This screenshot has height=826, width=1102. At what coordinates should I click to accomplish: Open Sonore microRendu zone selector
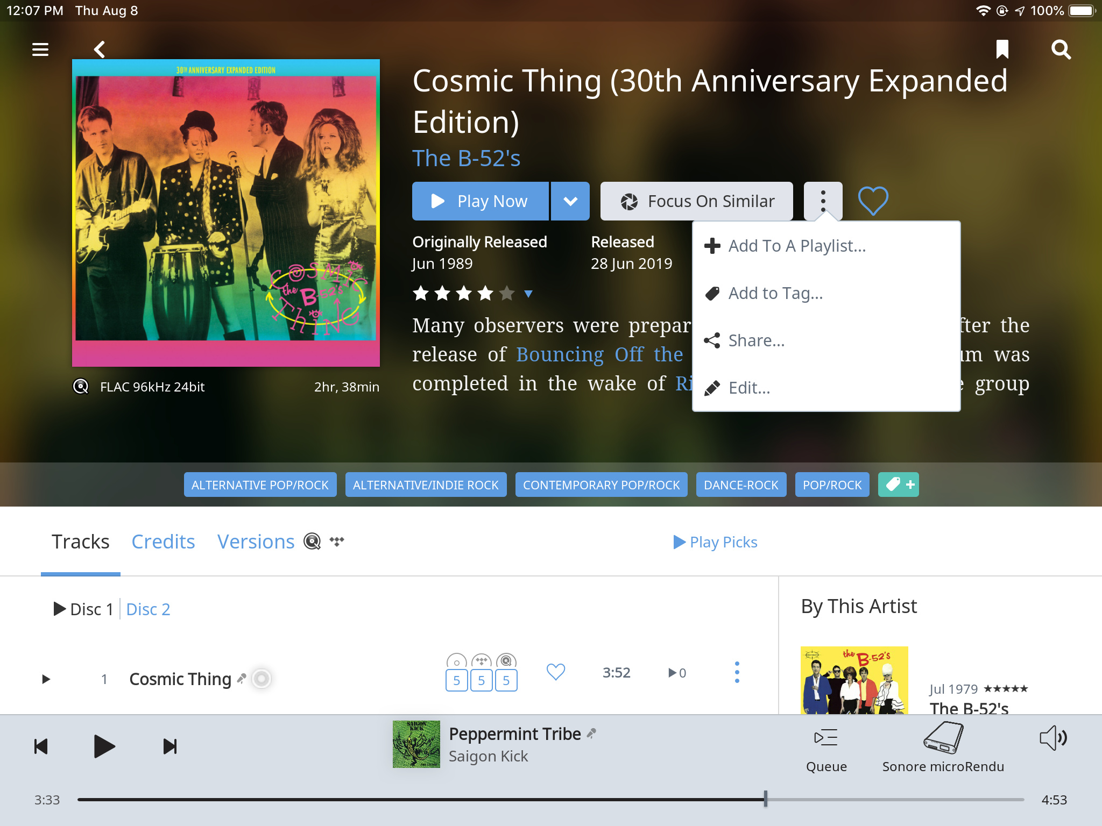coord(943,748)
